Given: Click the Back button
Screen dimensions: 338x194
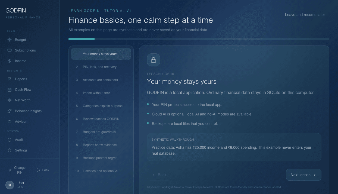Looking at the screenshot, I should pos(159,175).
